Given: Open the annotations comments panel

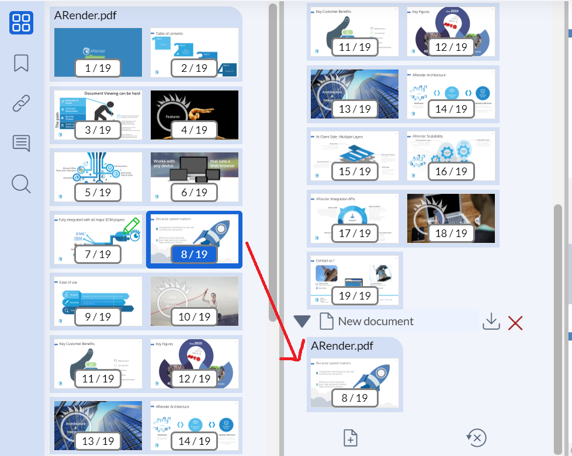Looking at the screenshot, I should point(21,143).
